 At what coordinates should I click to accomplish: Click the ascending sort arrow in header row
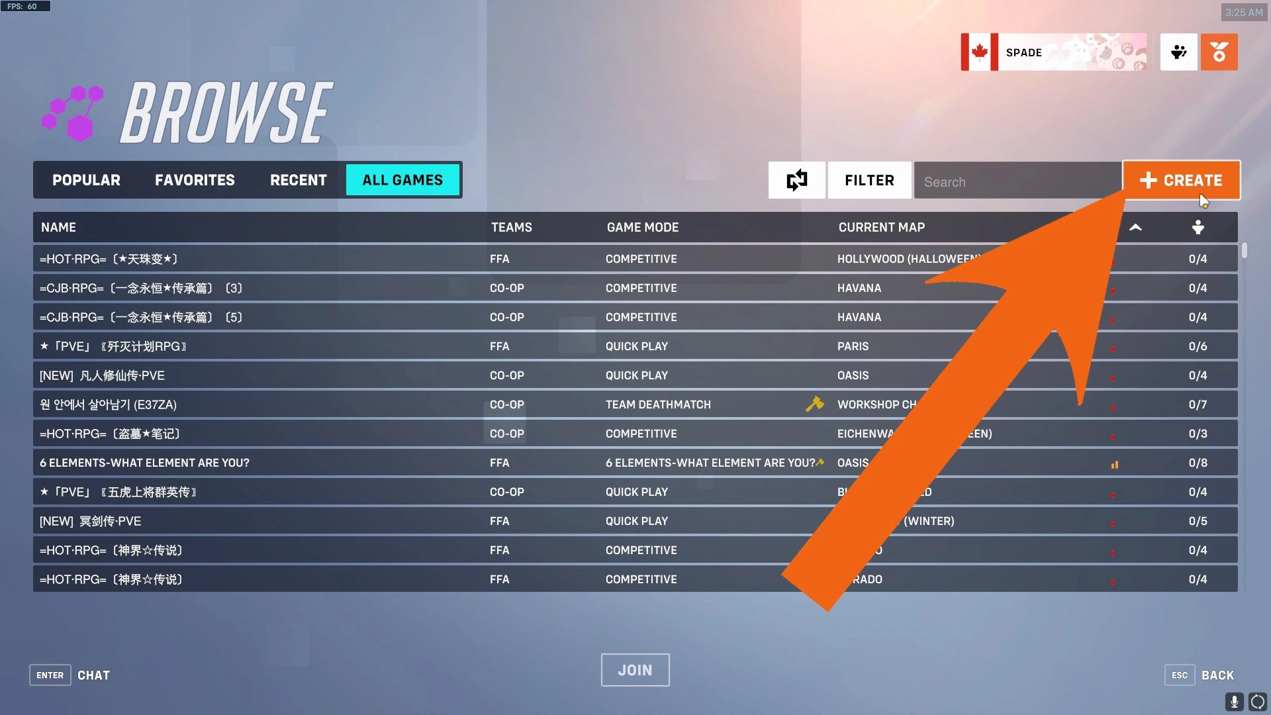point(1136,227)
